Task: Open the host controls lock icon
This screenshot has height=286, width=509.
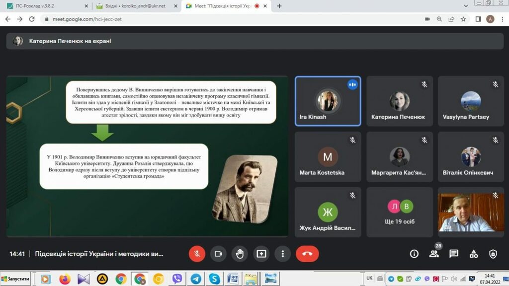Action: click(x=493, y=254)
